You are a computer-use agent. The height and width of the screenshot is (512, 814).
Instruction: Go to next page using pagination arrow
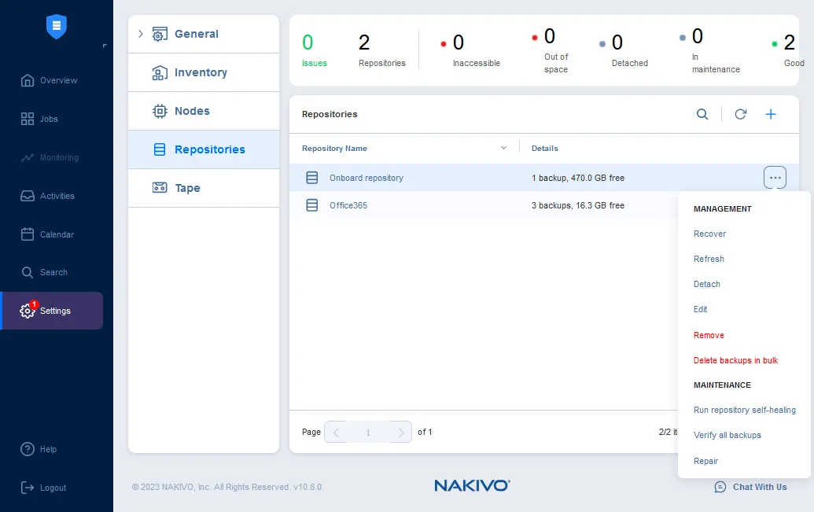400,432
